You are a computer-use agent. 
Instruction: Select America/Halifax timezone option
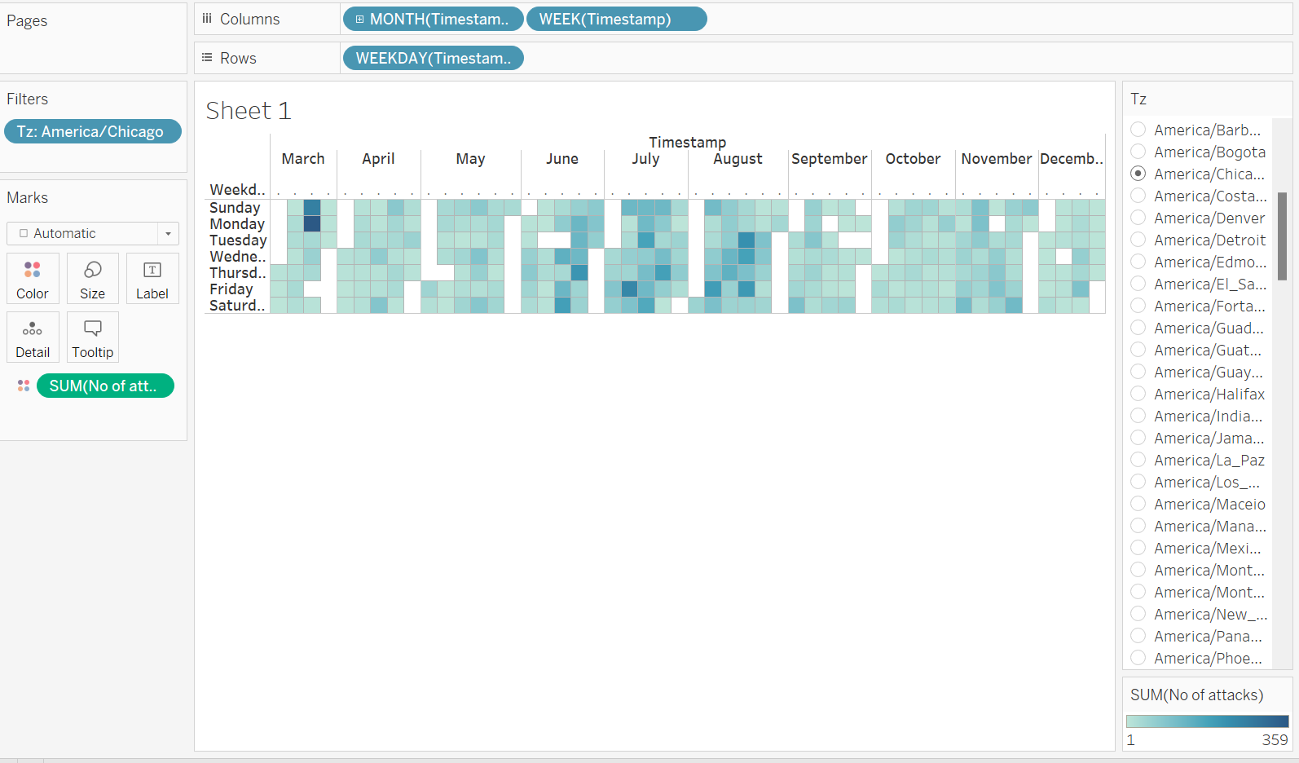tap(1138, 394)
